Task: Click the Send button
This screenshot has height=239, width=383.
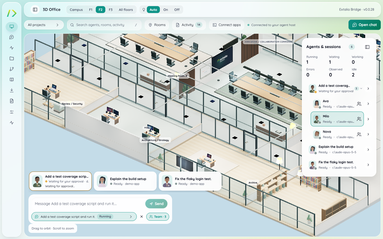Action: click(156, 204)
